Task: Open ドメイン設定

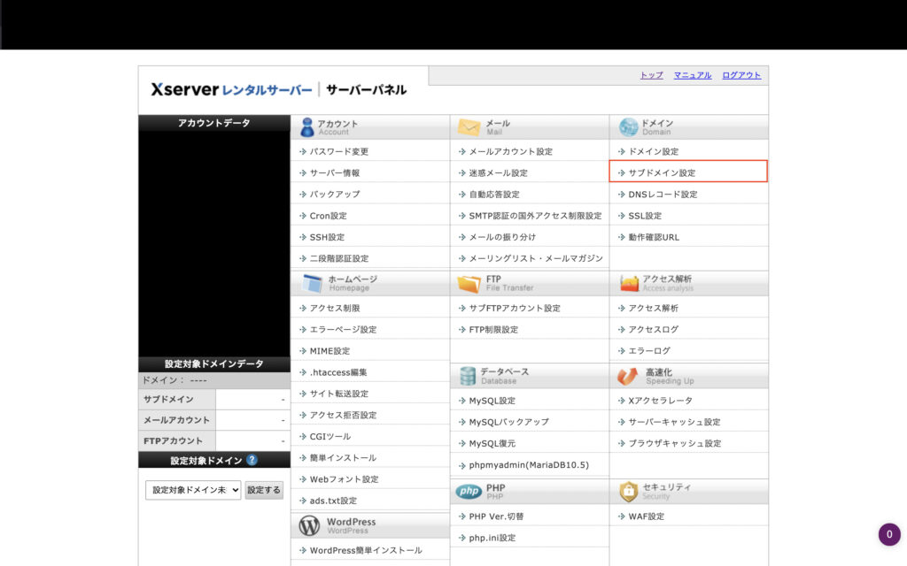Action: pyautogui.click(x=653, y=151)
